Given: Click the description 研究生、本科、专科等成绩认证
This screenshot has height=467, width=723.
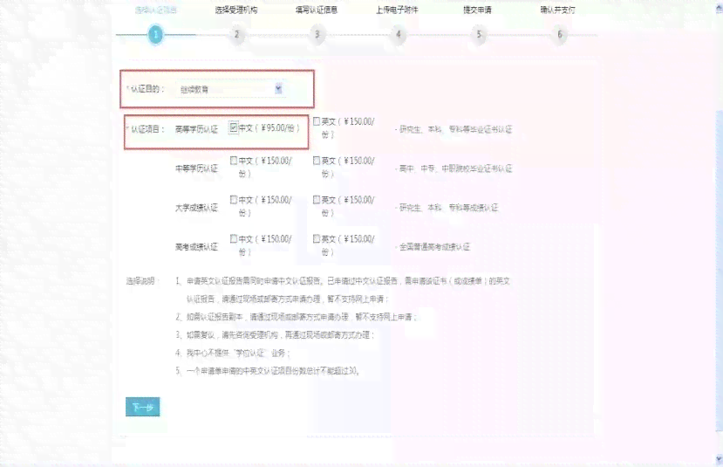Looking at the screenshot, I should click(447, 208).
